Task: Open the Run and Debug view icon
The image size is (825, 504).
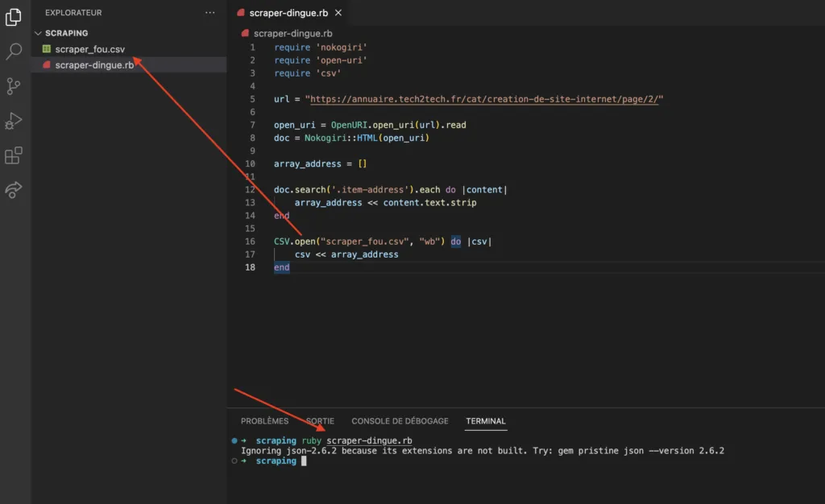Action: pos(14,121)
